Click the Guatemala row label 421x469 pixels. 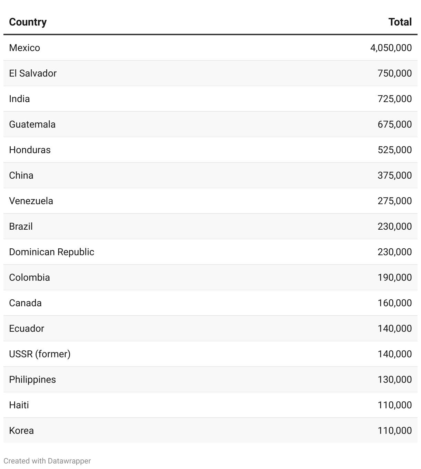pyautogui.click(x=32, y=124)
